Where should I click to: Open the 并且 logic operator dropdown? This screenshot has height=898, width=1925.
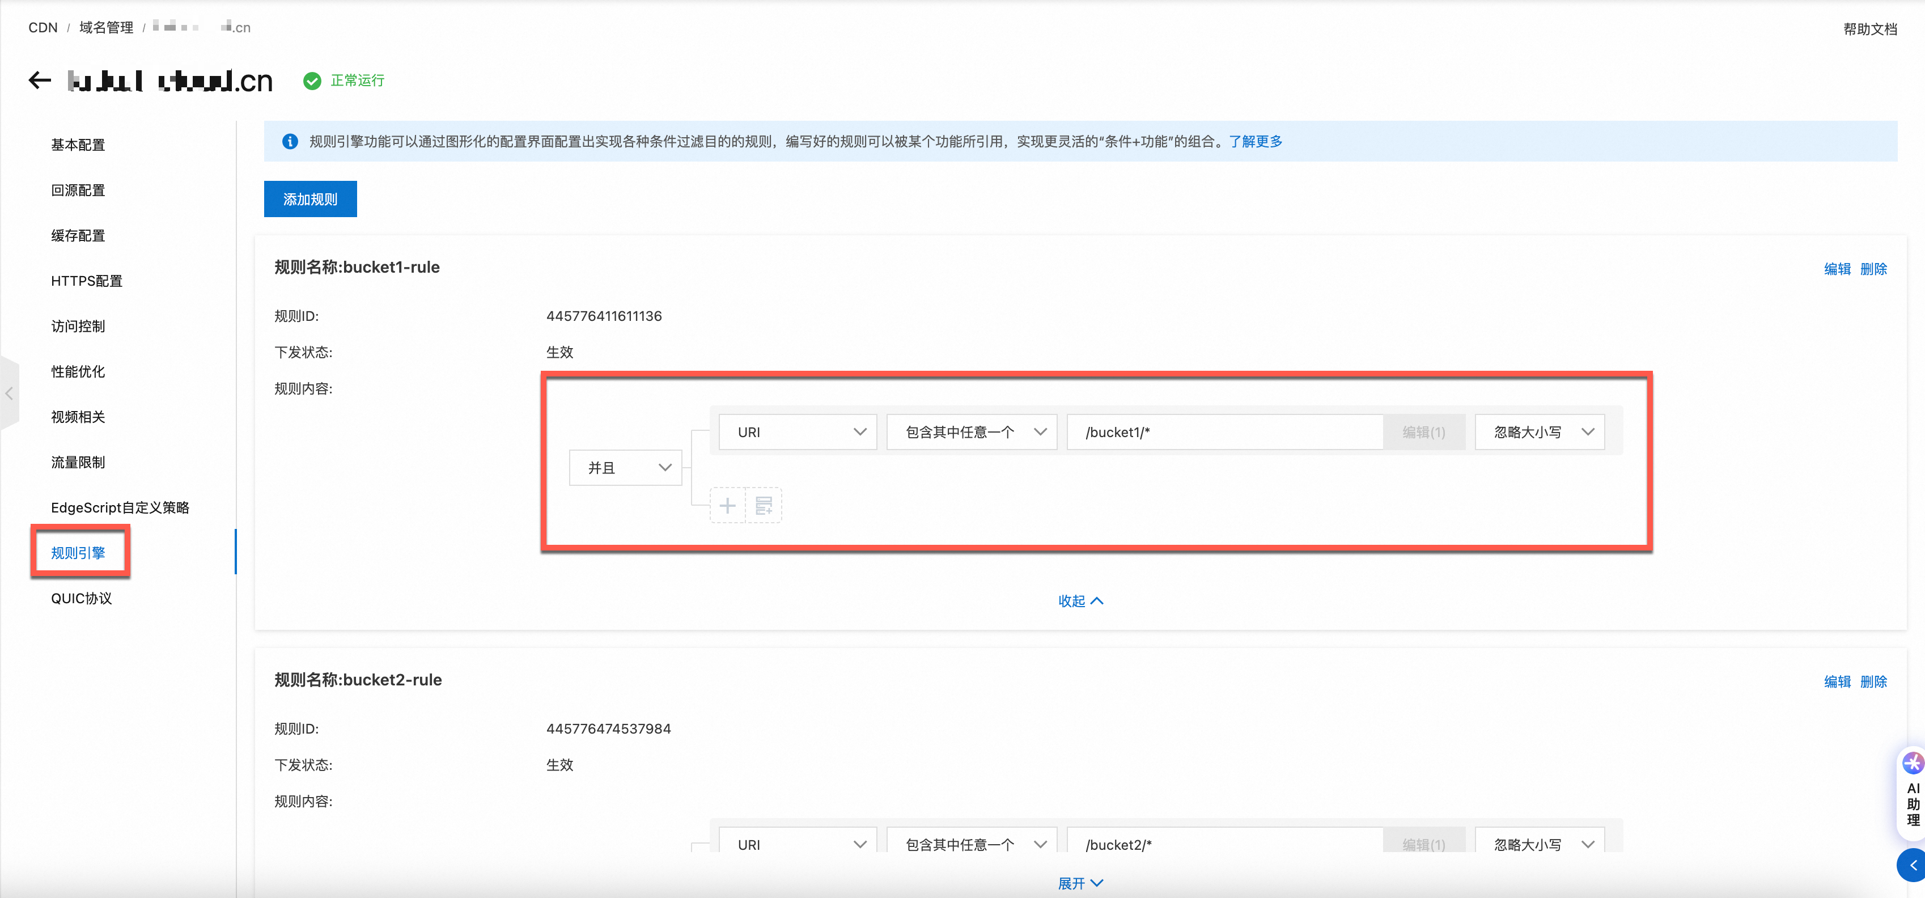point(625,468)
